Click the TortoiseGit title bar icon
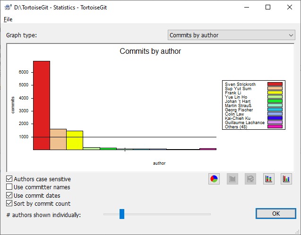 [x=8, y=7]
